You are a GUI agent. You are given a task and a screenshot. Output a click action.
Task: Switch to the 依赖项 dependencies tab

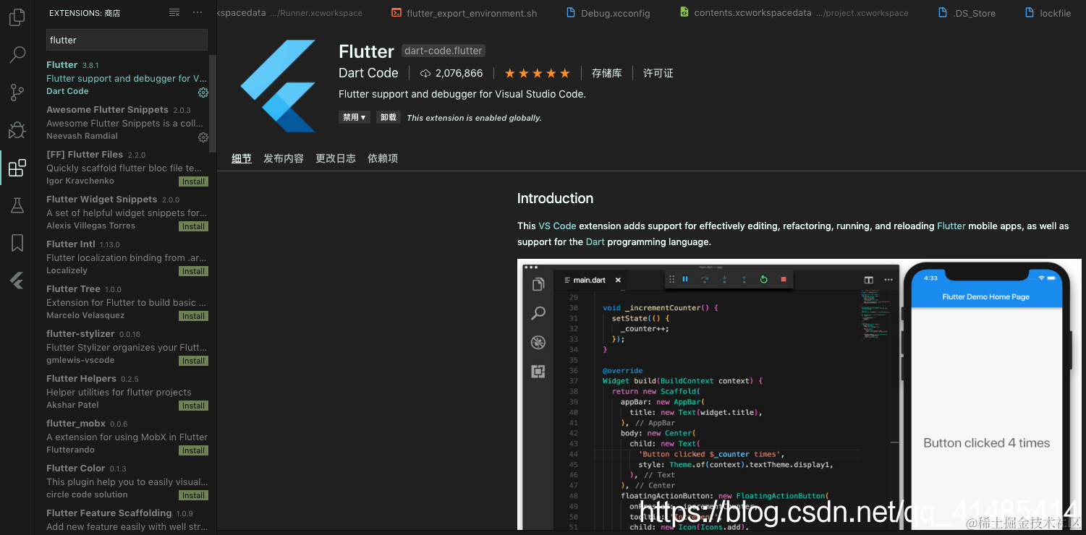pyautogui.click(x=383, y=158)
